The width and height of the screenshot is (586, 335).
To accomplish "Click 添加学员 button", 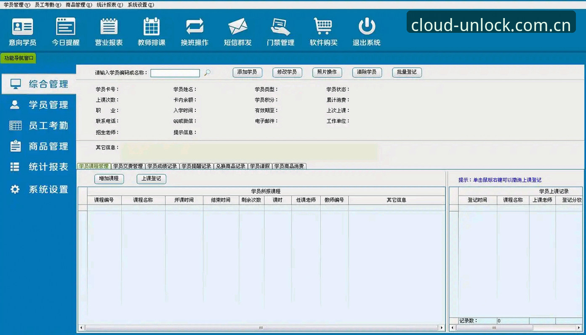I will 247,72.
